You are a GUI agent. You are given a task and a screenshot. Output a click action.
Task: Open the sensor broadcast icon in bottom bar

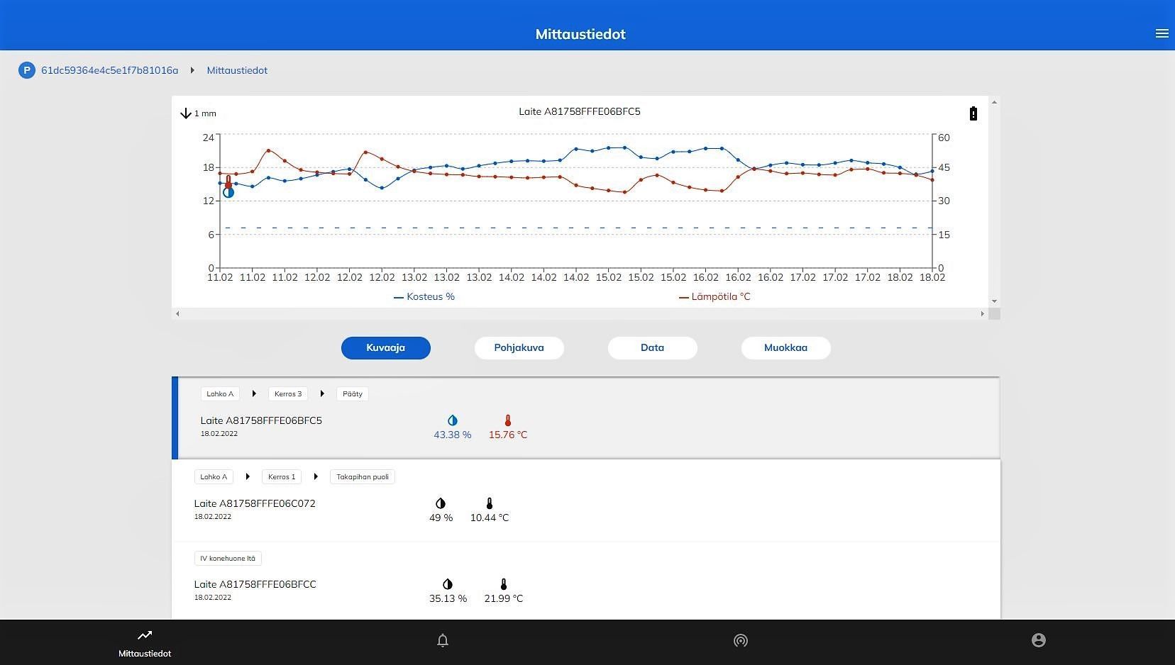click(x=741, y=641)
